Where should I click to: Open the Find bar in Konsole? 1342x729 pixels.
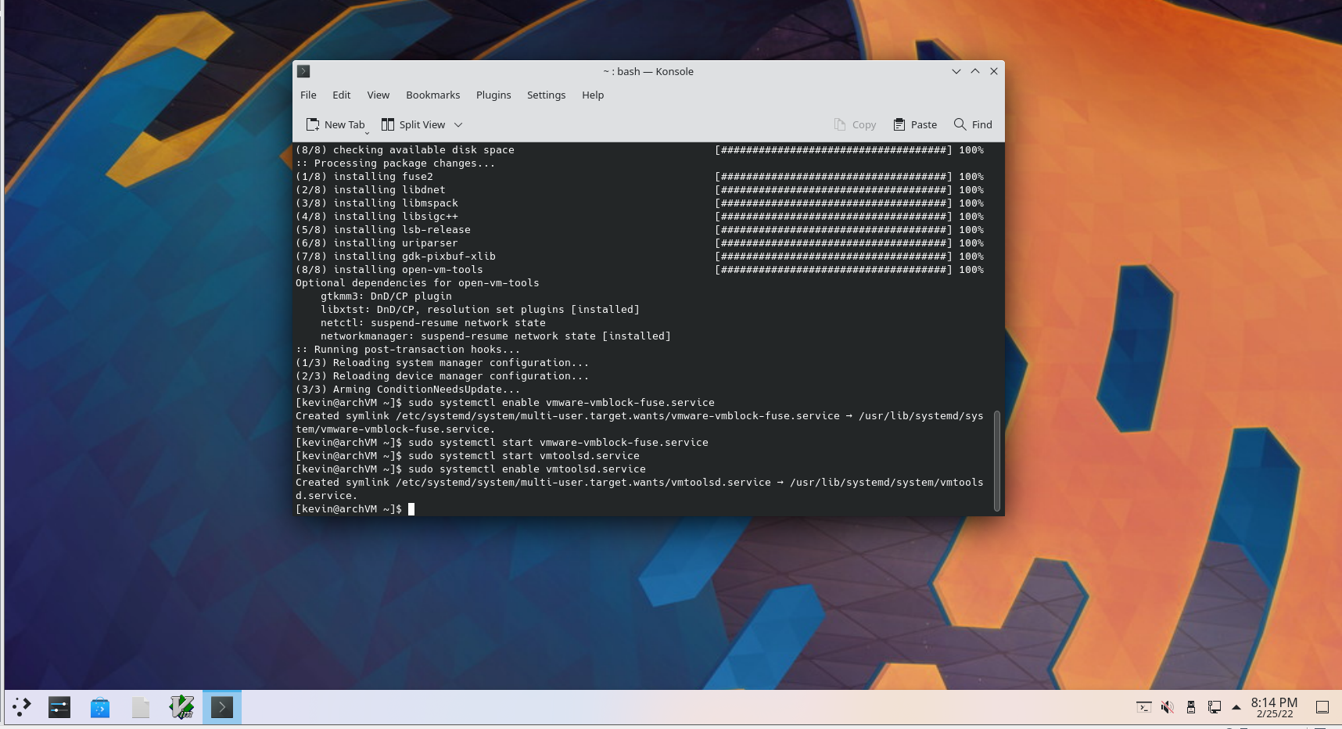972,124
